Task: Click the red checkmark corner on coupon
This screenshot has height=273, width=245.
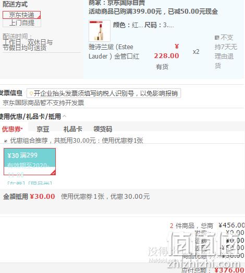Action: click(53, 173)
